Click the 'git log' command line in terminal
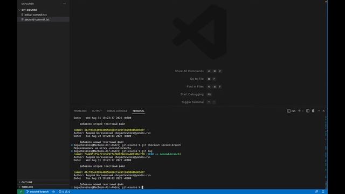The image size is (345, 194). tap(113, 151)
